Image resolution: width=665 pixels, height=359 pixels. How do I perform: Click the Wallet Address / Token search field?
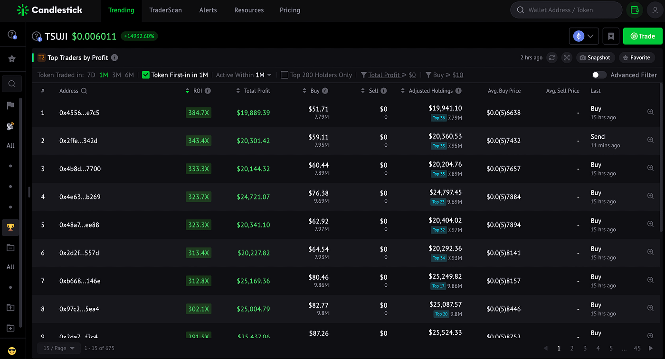[566, 10]
